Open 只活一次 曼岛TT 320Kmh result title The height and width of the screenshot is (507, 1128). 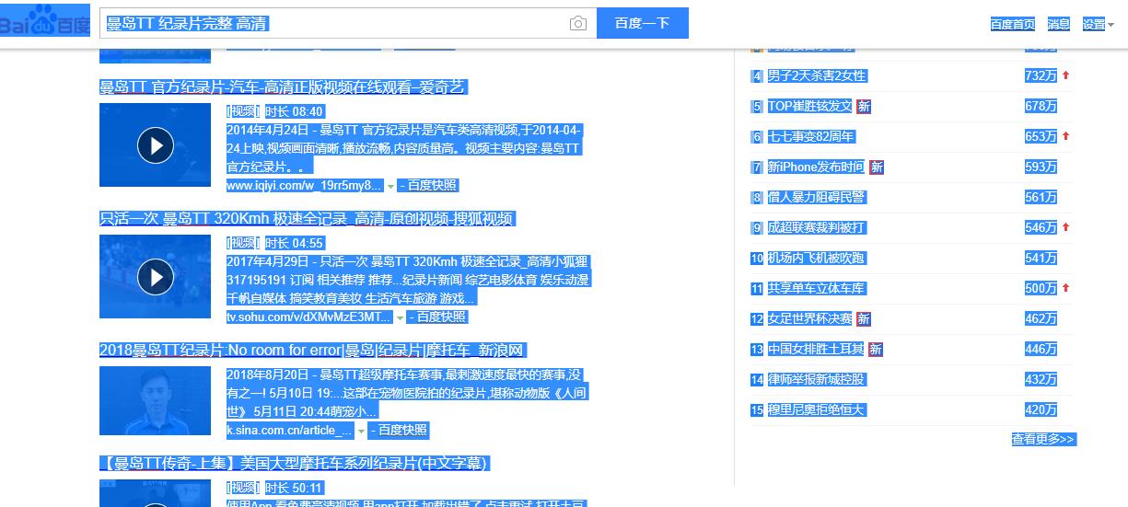307,219
